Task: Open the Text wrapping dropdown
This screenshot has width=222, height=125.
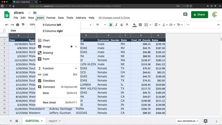Action: coord(172,25)
